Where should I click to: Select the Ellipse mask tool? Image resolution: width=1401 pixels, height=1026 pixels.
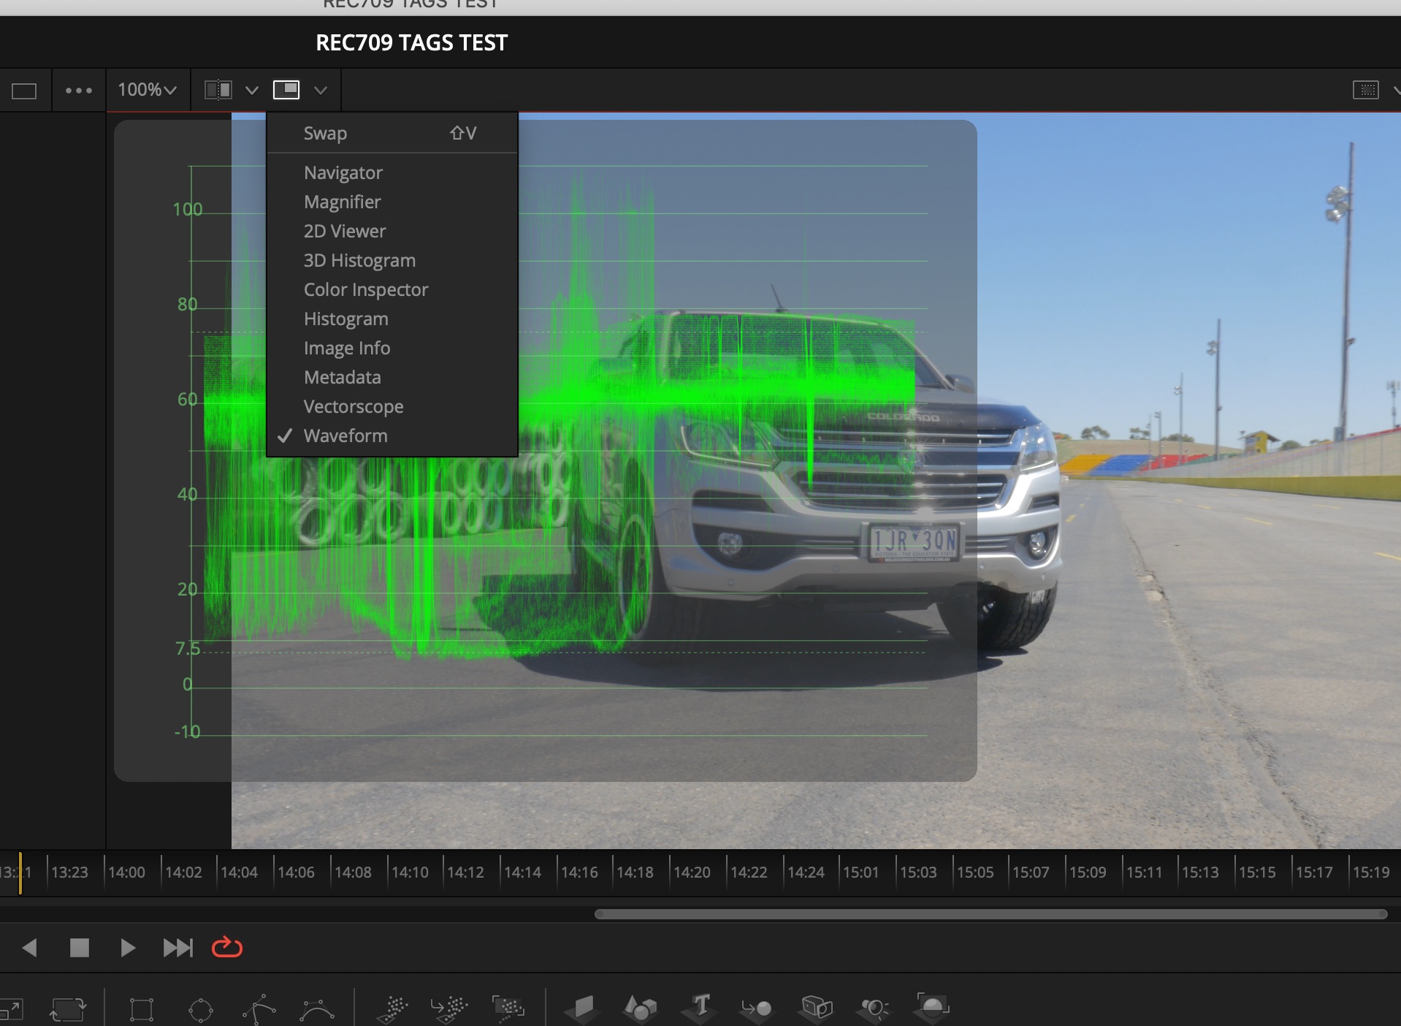point(200,1010)
